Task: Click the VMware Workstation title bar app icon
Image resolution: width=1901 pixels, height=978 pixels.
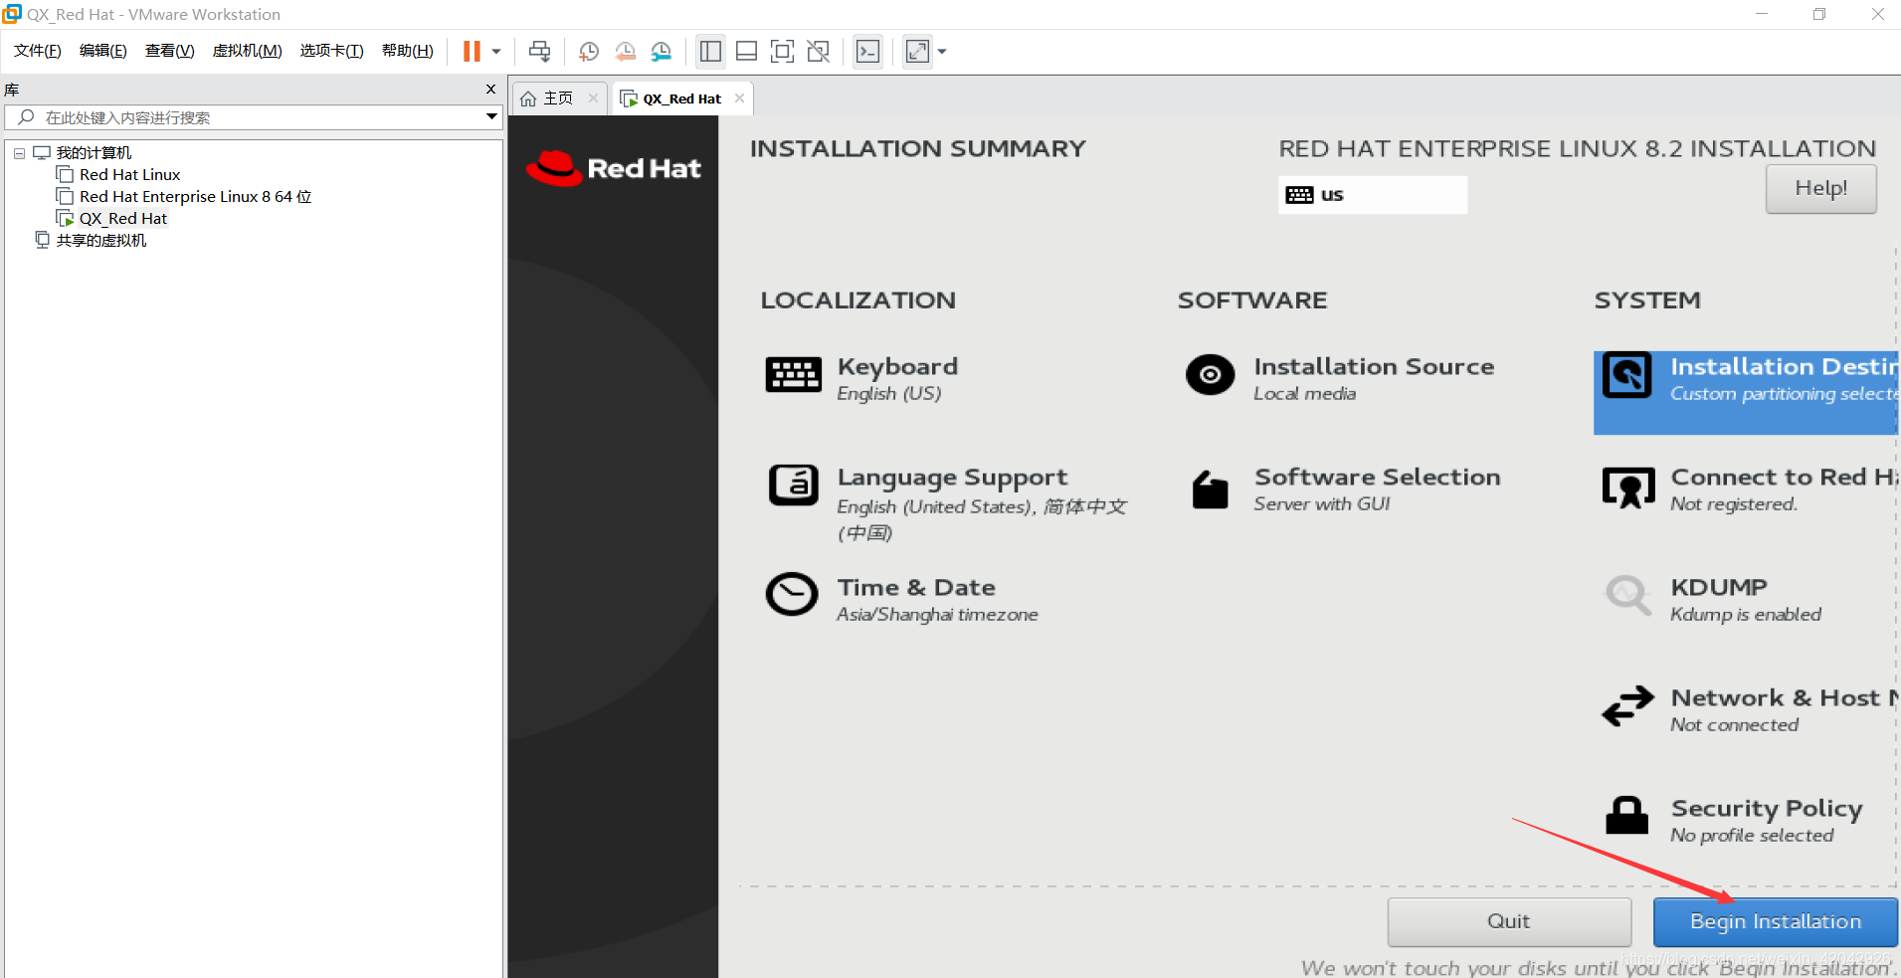Action: 12,14
